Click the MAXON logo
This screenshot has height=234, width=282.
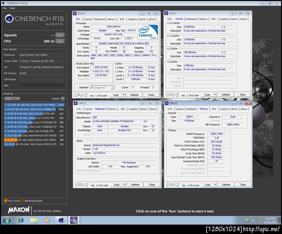pyautogui.click(x=19, y=210)
